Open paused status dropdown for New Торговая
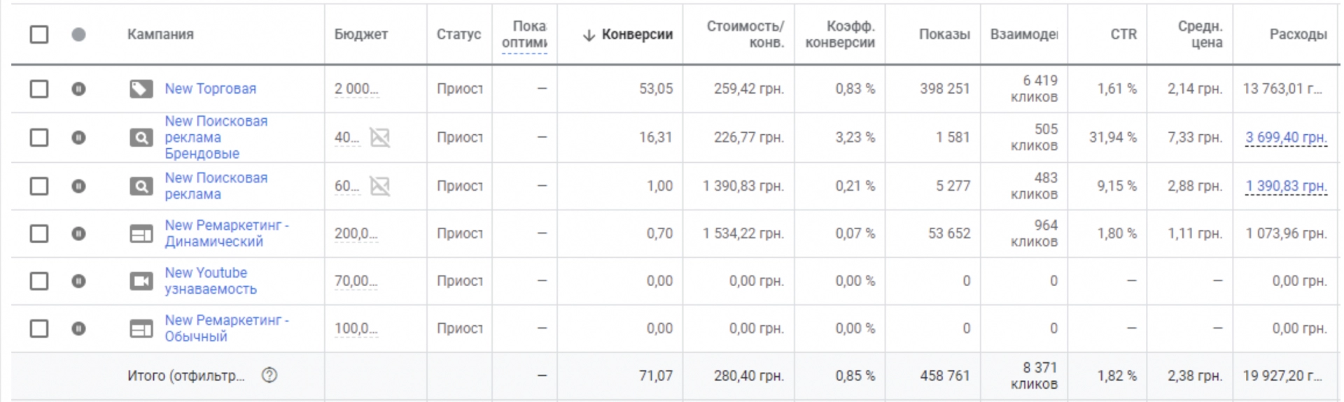The width and height of the screenshot is (1344, 402). (x=78, y=89)
